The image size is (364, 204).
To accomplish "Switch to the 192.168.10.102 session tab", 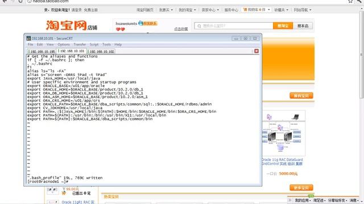I will click(x=101, y=52).
